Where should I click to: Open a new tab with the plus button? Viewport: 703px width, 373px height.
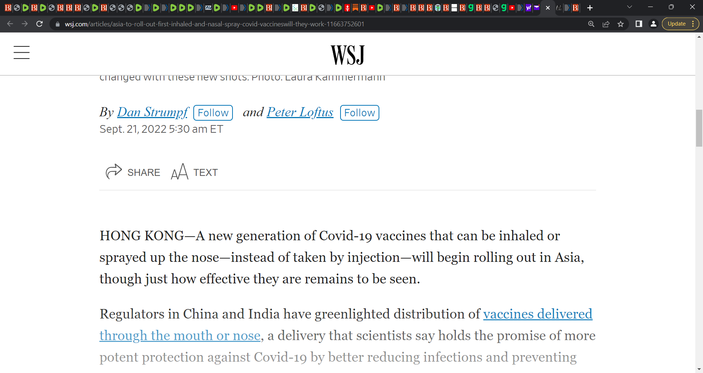[590, 8]
